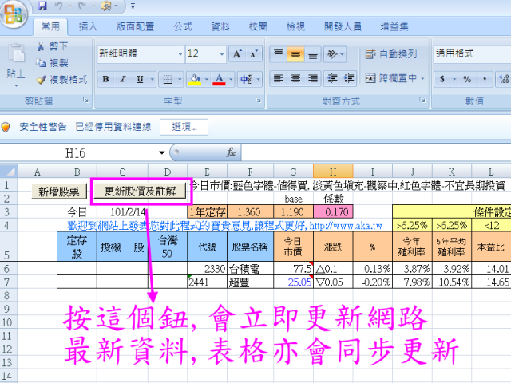The width and height of the screenshot is (511, 383).
Task: Paste with the 貼上 clipboard icon
Action: (16, 53)
